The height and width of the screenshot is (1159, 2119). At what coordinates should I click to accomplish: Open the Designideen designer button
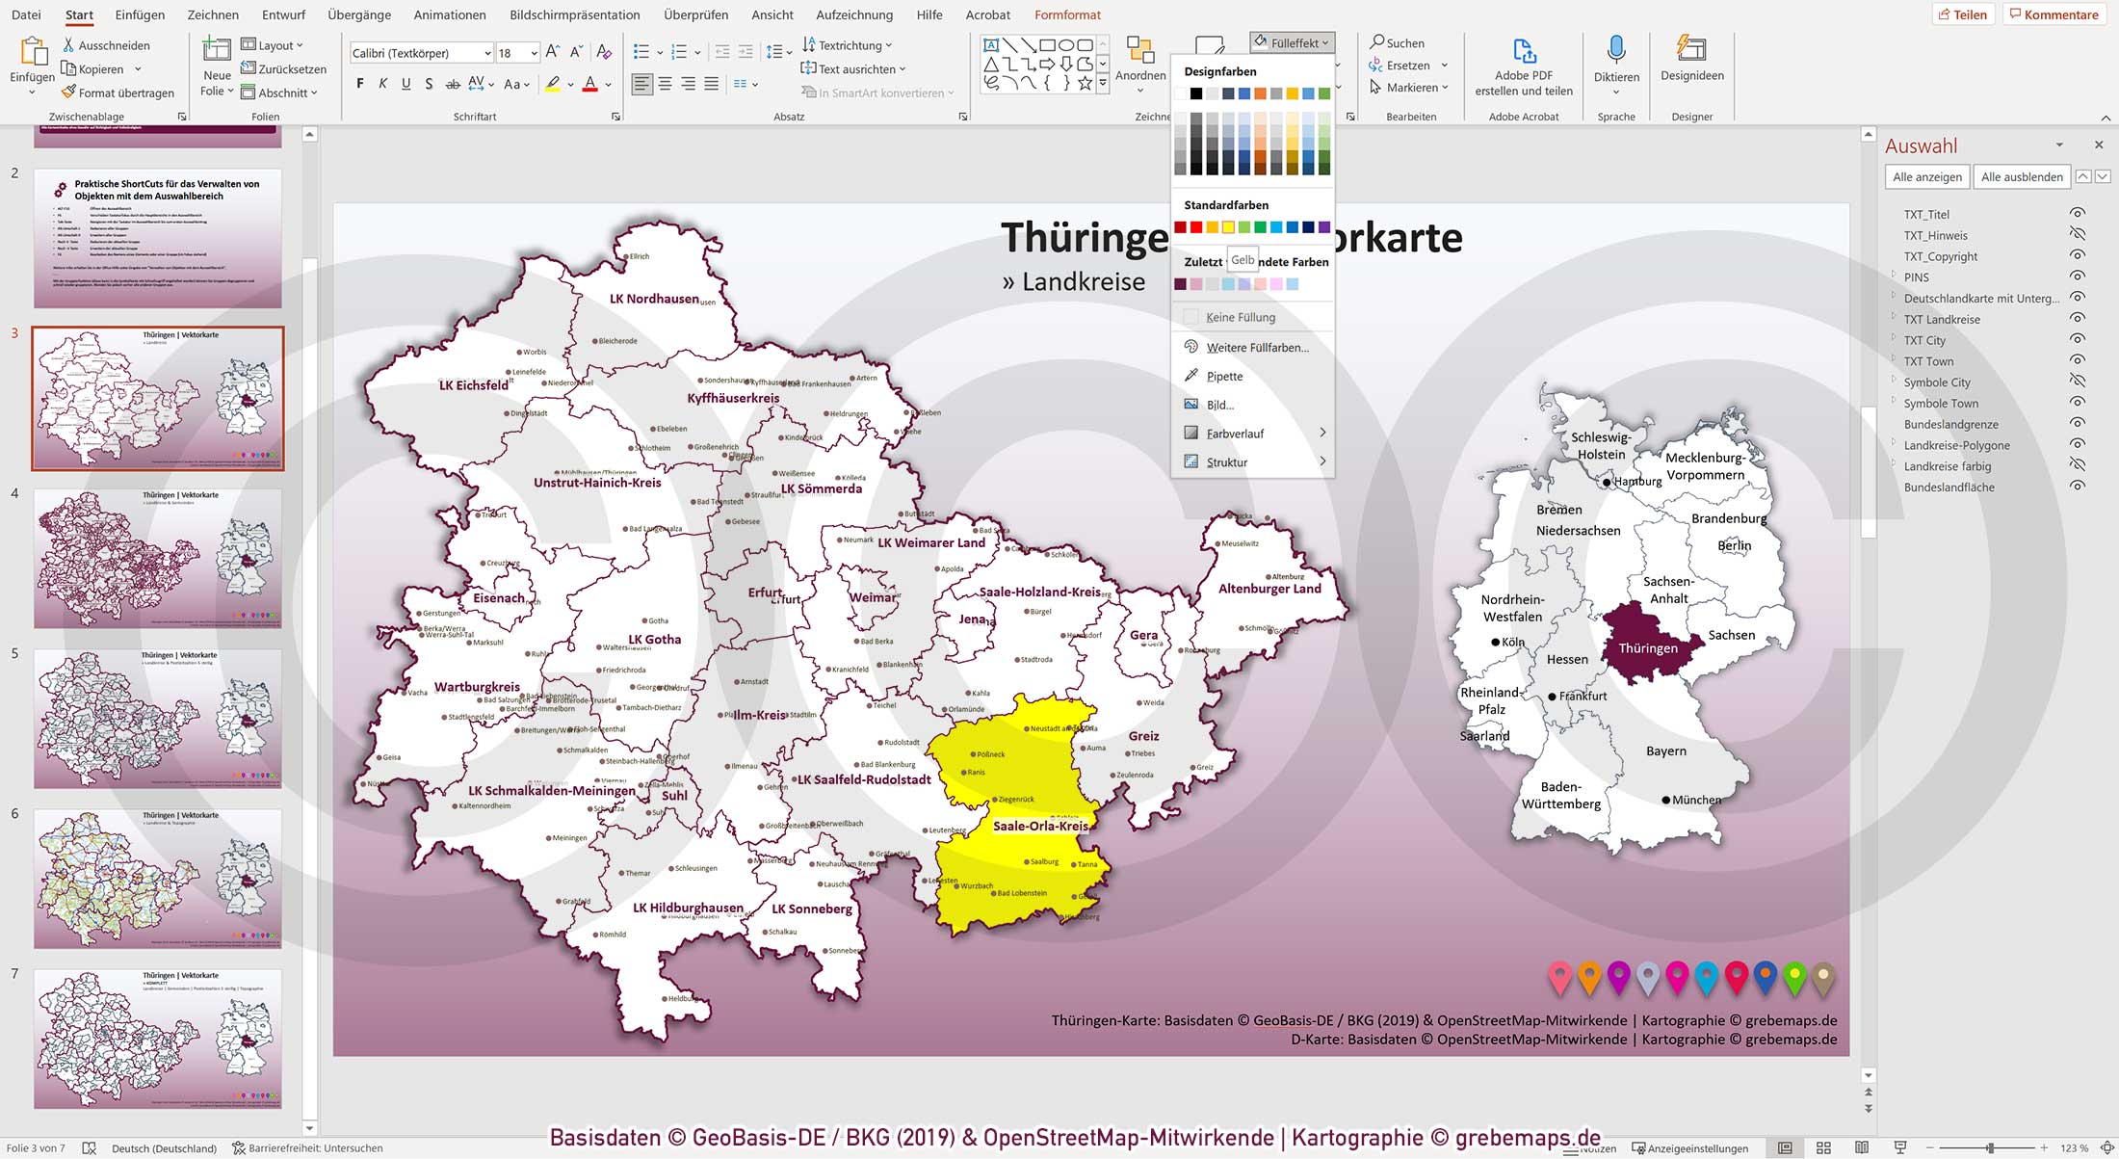1691,51
